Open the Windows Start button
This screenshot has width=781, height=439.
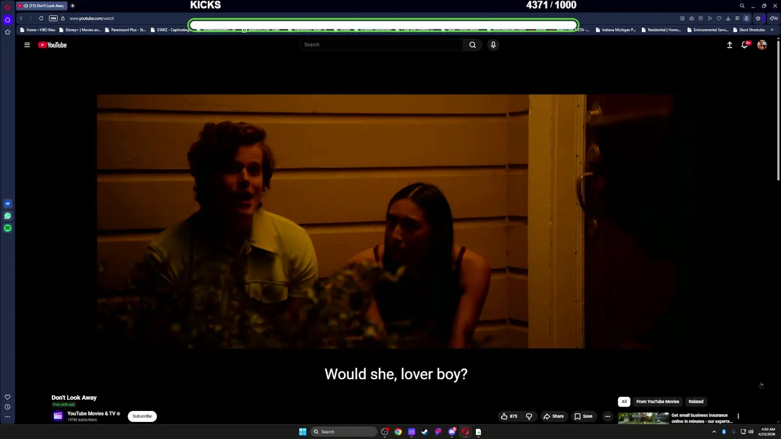303,432
